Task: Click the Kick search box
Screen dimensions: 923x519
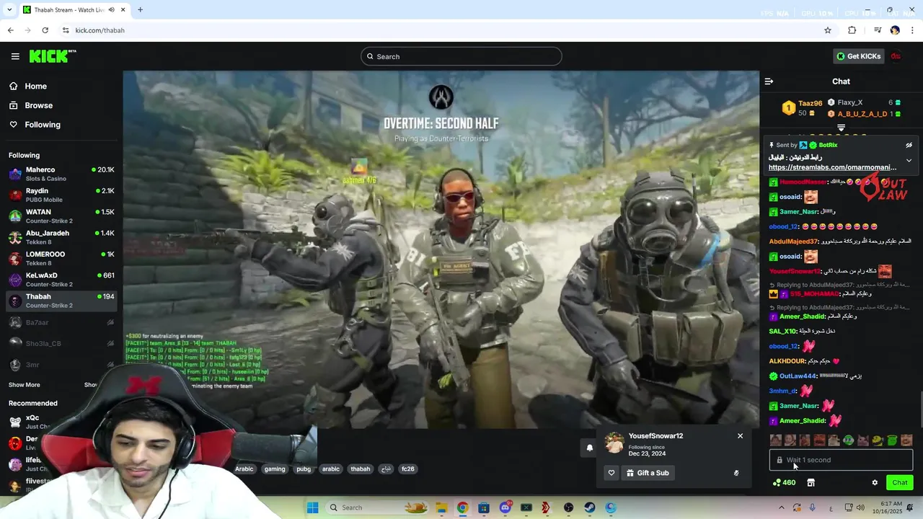Action: tap(461, 56)
